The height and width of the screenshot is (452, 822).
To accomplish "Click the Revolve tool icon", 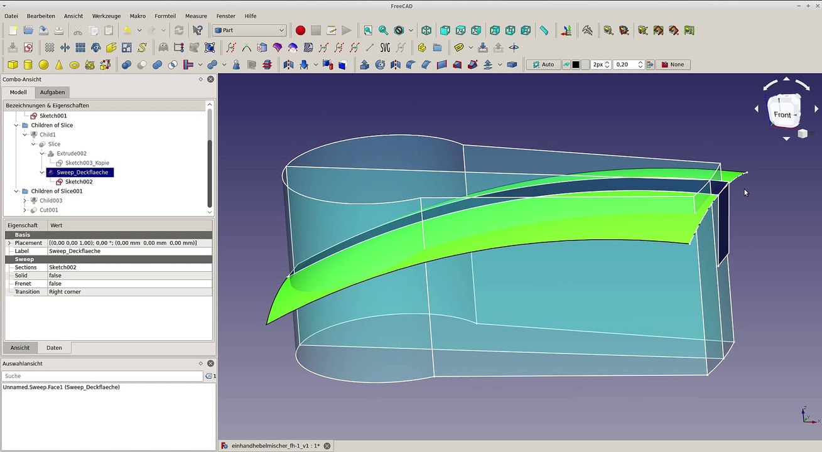I will pyautogui.click(x=380, y=65).
